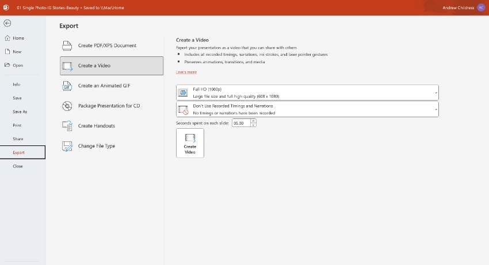Click the Create an Animated GIF icon

tap(67, 86)
